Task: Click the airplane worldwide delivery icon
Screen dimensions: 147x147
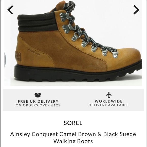Action: pyautogui.click(x=109, y=95)
